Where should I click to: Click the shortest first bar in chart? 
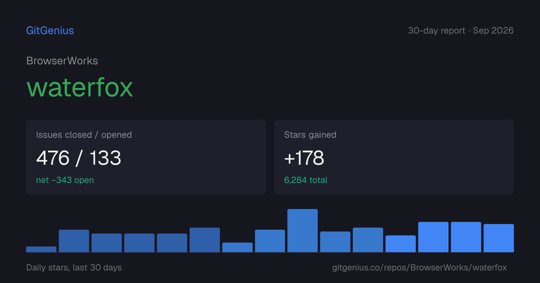click(41, 249)
